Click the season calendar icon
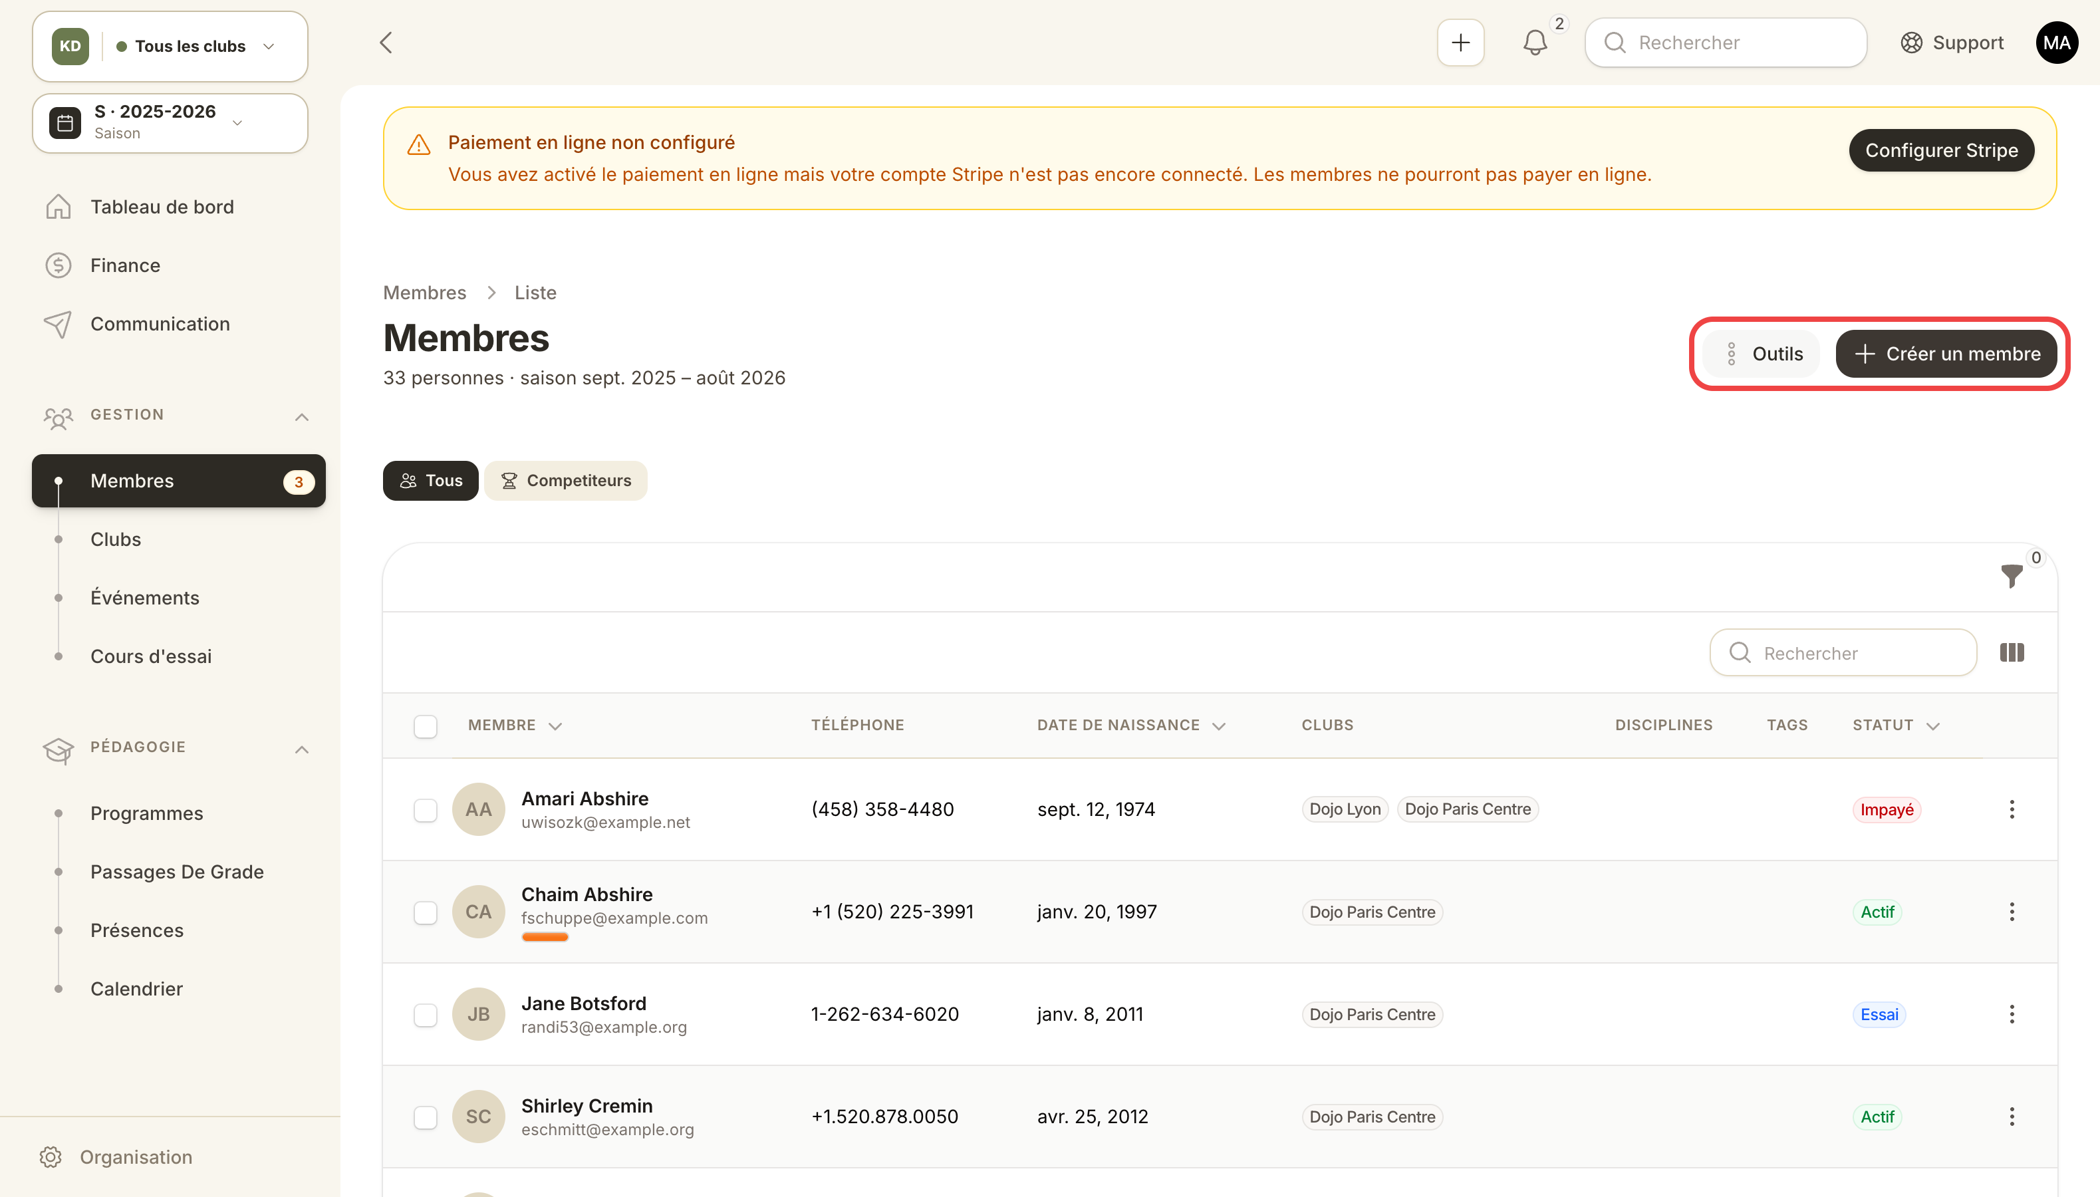 [65, 123]
